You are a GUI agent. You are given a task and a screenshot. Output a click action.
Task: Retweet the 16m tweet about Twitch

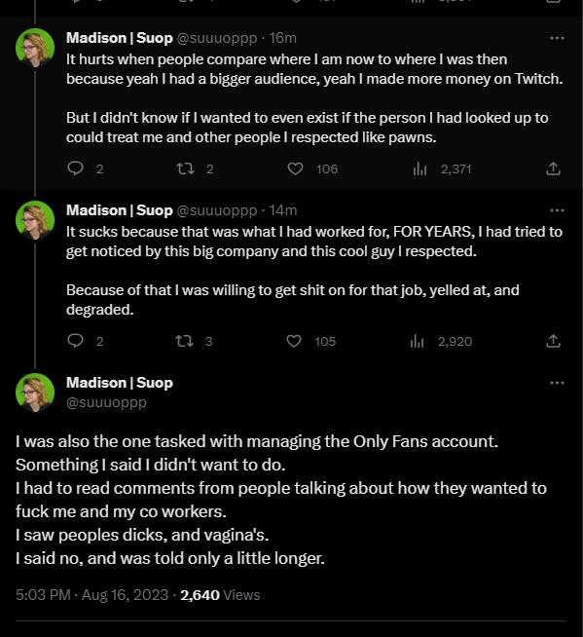click(x=185, y=169)
